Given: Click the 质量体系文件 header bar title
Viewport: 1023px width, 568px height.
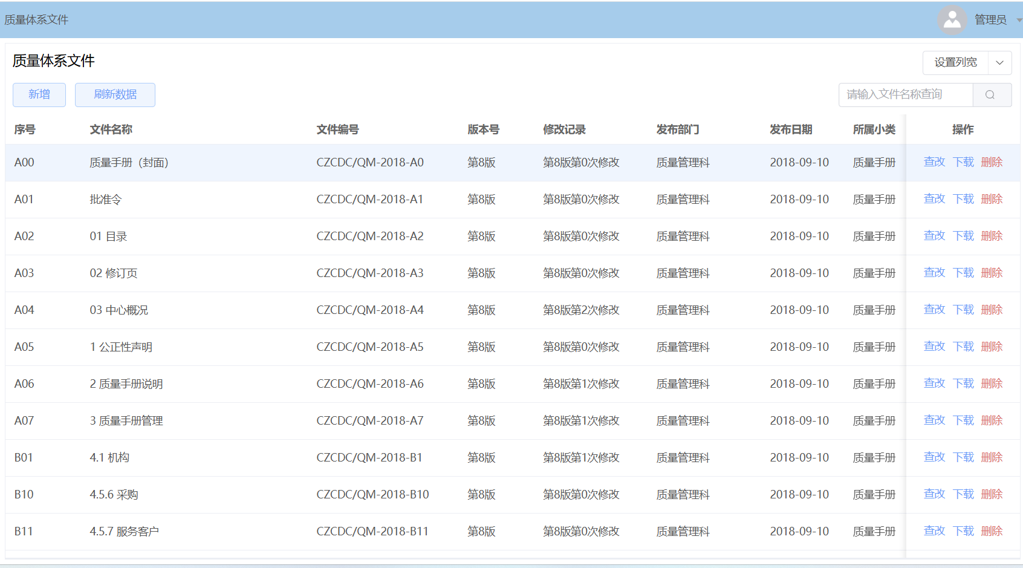Looking at the screenshot, I should click(x=36, y=20).
